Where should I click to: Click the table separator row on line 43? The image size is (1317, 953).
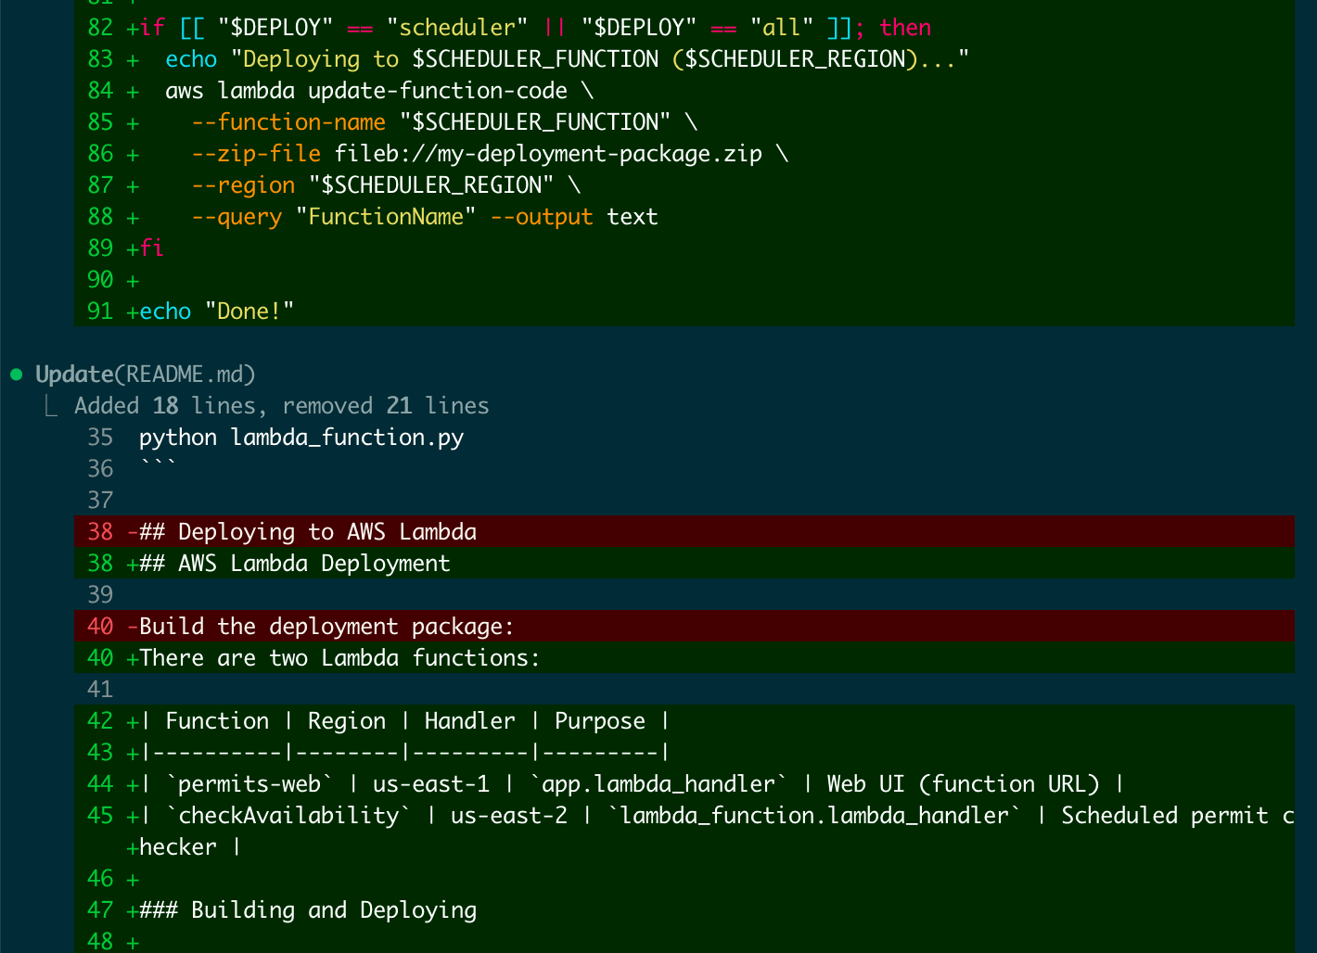tap(405, 753)
